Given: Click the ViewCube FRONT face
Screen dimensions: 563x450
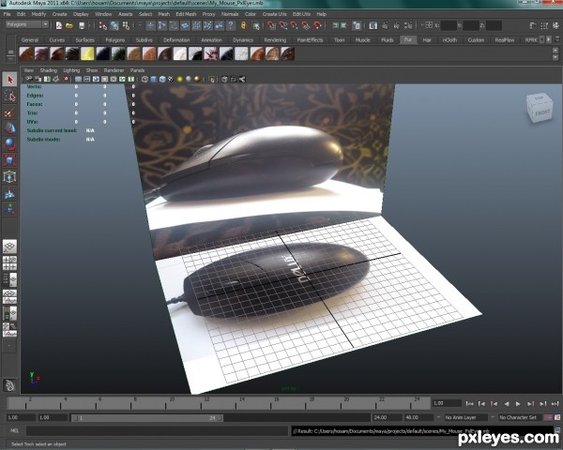Looking at the screenshot, I should coord(541,113).
